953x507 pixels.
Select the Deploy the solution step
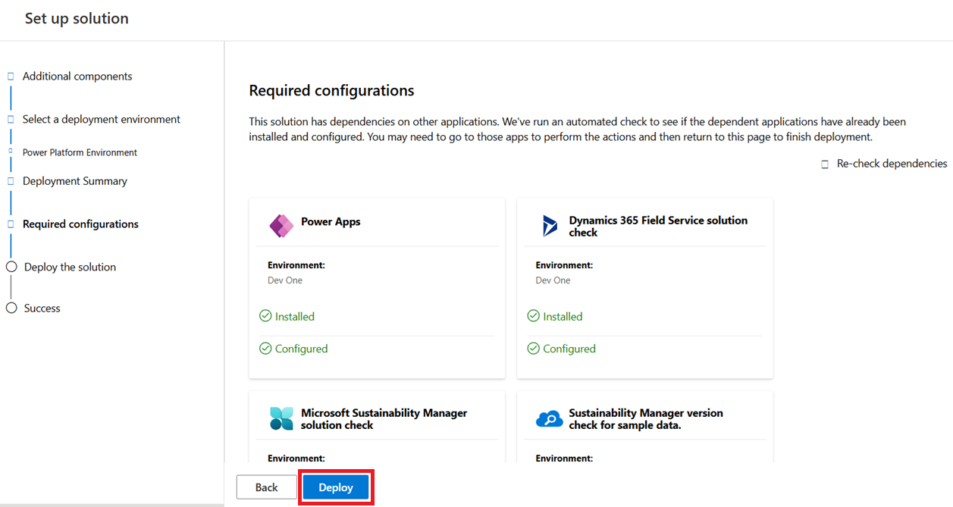70,268
